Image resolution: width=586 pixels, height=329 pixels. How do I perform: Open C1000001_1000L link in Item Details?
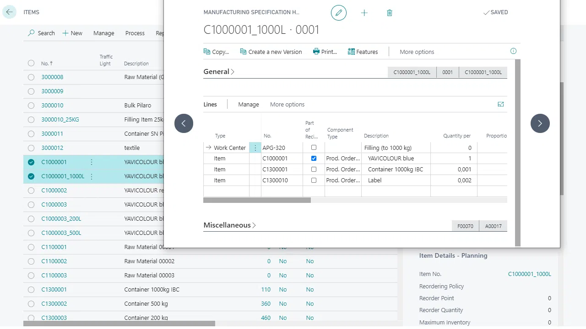530,274
